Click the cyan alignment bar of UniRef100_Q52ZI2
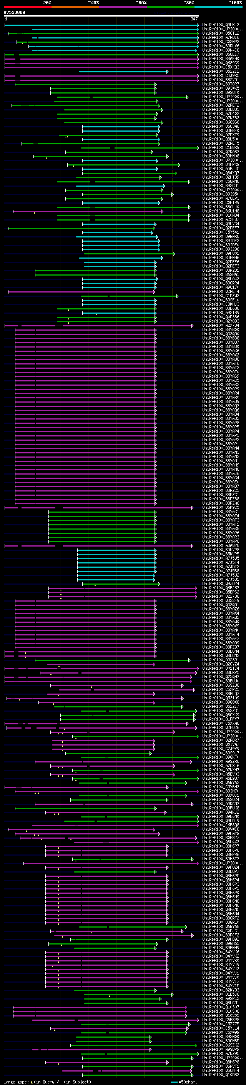 tap(124, 72)
